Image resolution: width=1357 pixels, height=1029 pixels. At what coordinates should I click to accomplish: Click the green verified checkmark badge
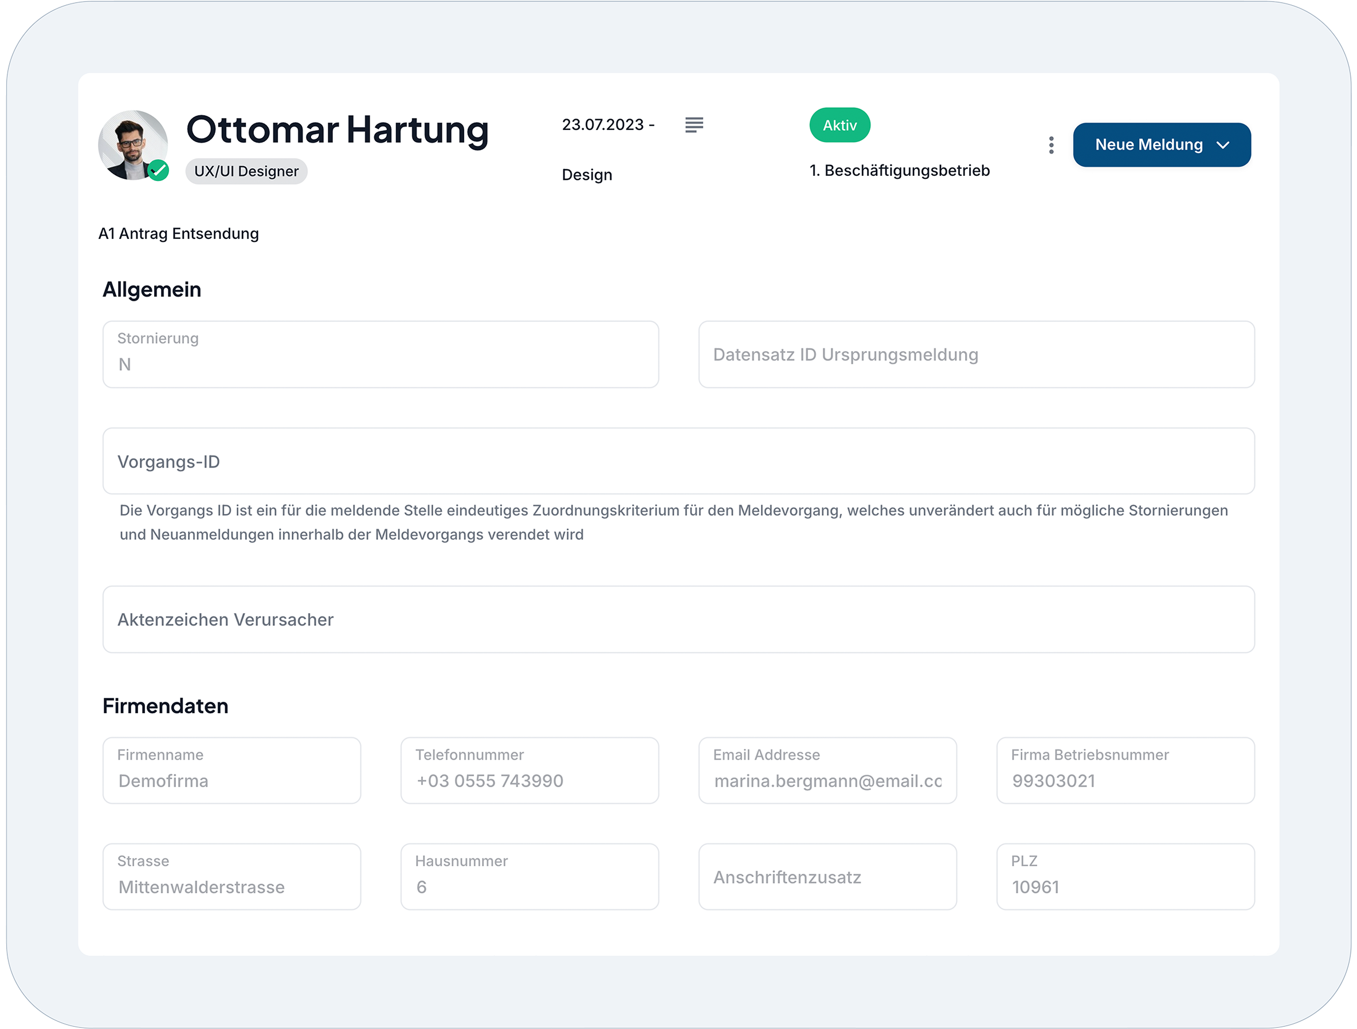tap(158, 171)
